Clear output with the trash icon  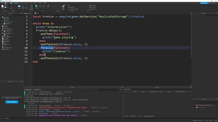(x=120, y=89)
